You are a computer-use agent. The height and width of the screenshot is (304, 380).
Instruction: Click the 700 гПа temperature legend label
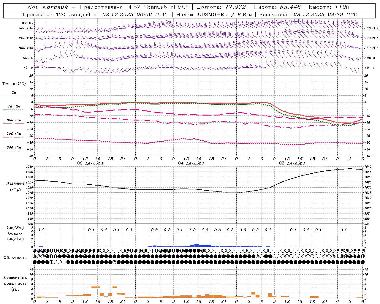(14, 134)
